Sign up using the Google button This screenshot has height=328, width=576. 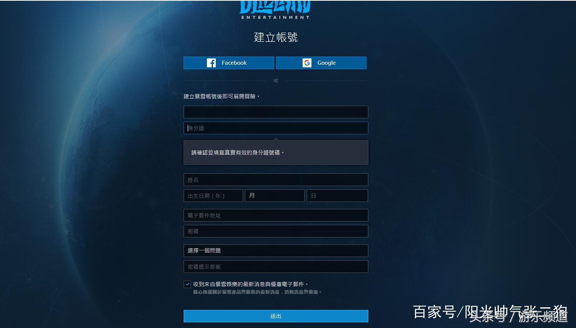(321, 62)
